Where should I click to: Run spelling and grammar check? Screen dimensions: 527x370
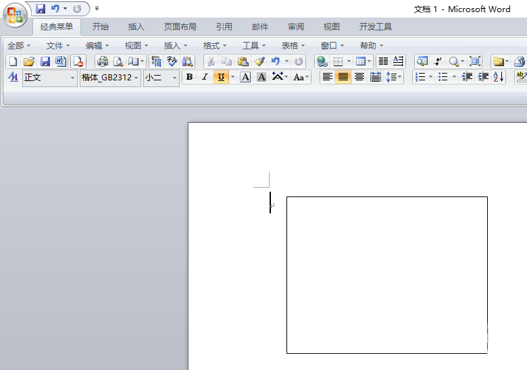point(172,61)
